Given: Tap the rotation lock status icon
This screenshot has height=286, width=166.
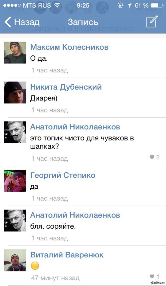Looking at the screenshot, I should (x=120, y=5).
